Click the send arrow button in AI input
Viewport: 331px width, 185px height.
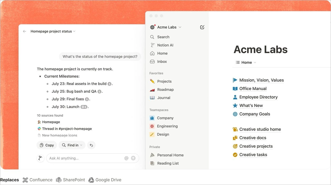pos(133,158)
